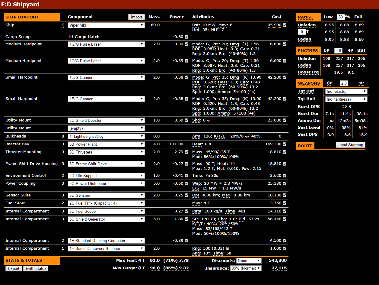Select the STATS & TOTALS header

32,261
